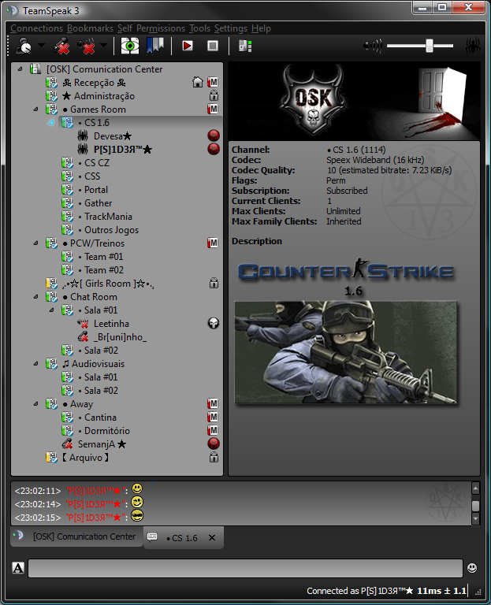
Task: Select the Administração channel
Action: click(x=99, y=96)
